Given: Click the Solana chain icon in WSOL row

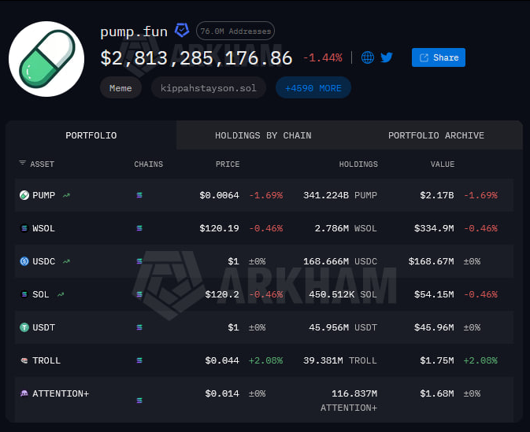Looking at the screenshot, I should point(139,228).
